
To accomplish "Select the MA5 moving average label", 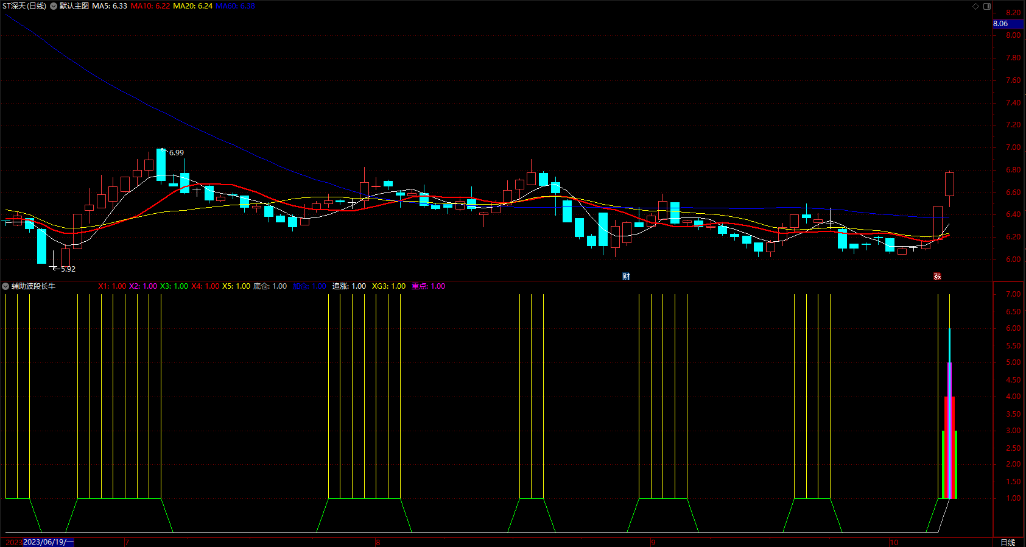I will pos(110,6).
